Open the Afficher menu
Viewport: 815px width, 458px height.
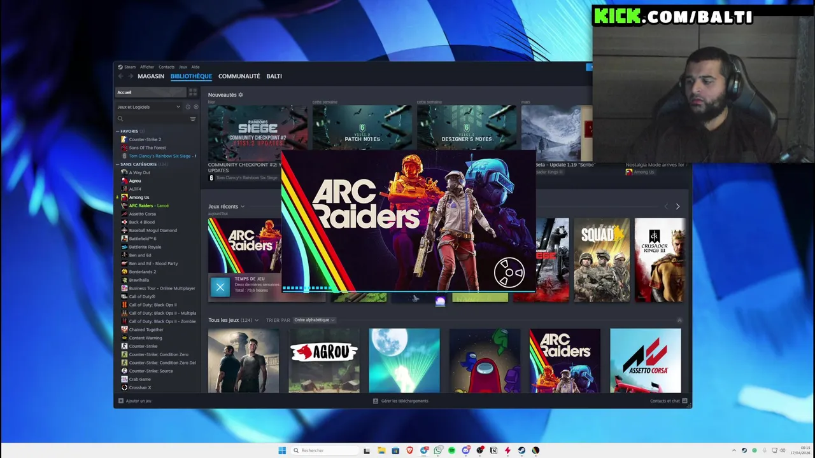(147, 67)
